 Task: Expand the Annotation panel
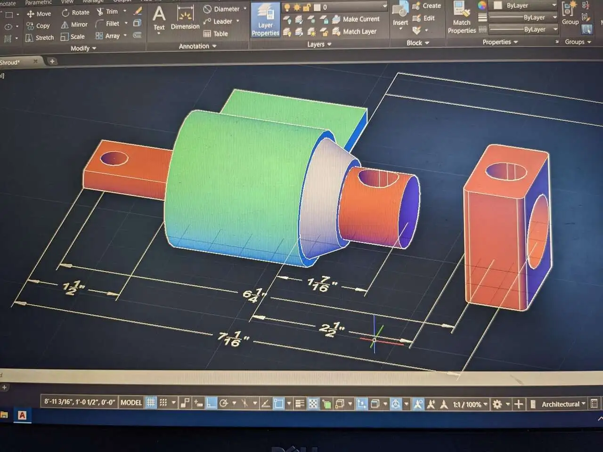click(197, 46)
